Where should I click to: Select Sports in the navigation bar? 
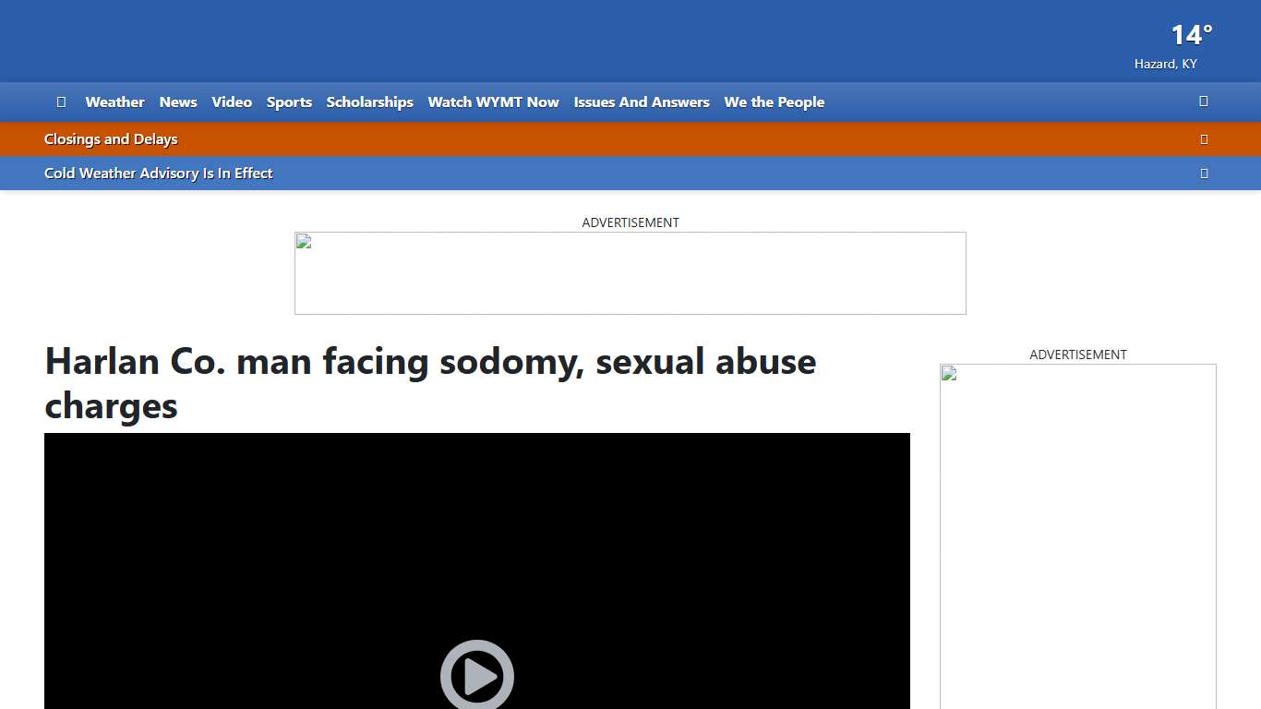point(289,102)
